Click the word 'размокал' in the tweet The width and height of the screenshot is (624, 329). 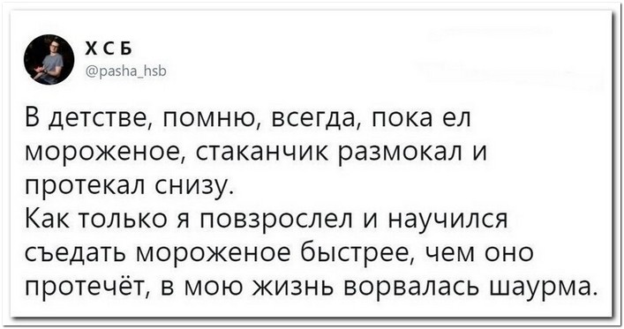click(400, 152)
